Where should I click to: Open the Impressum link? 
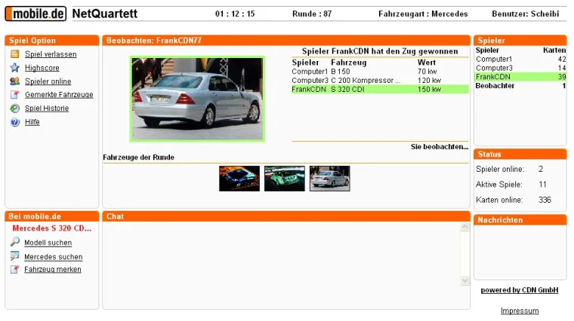pyautogui.click(x=520, y=310)
